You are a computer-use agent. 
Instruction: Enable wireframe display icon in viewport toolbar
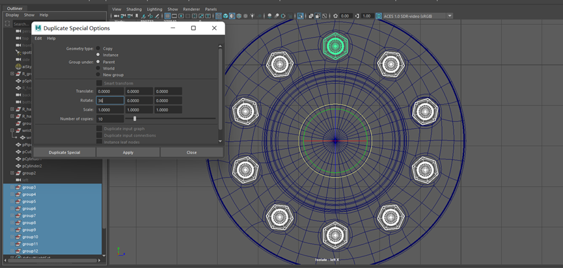pos(218,16)
